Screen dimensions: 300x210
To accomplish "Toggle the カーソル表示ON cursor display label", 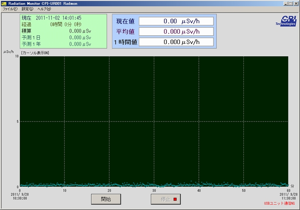I will coord(35,53).
